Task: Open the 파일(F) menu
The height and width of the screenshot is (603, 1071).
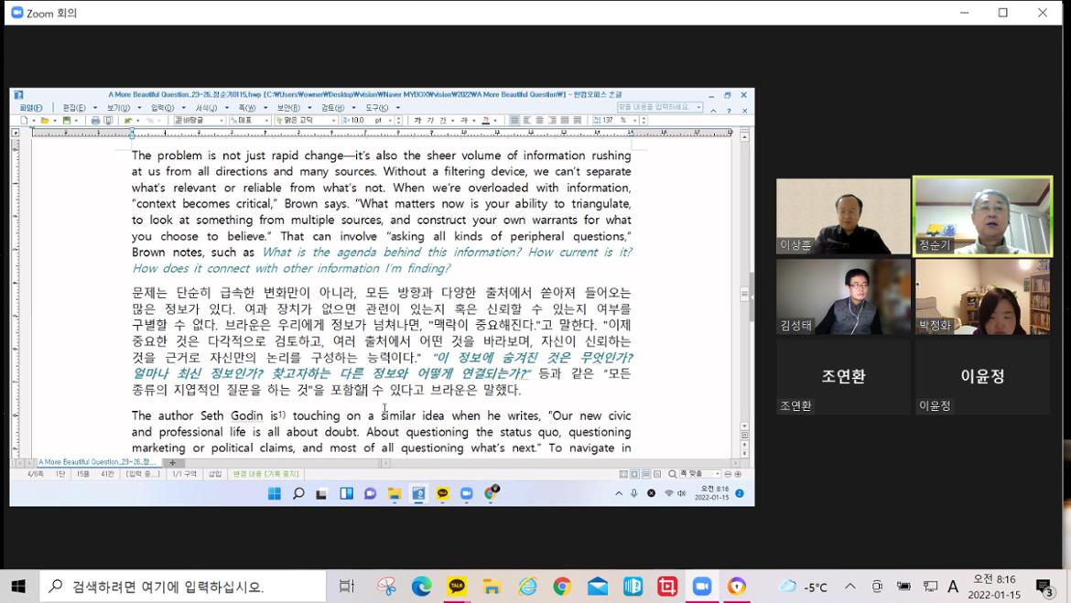Action: pyautogui.click(x=31, y=108)
